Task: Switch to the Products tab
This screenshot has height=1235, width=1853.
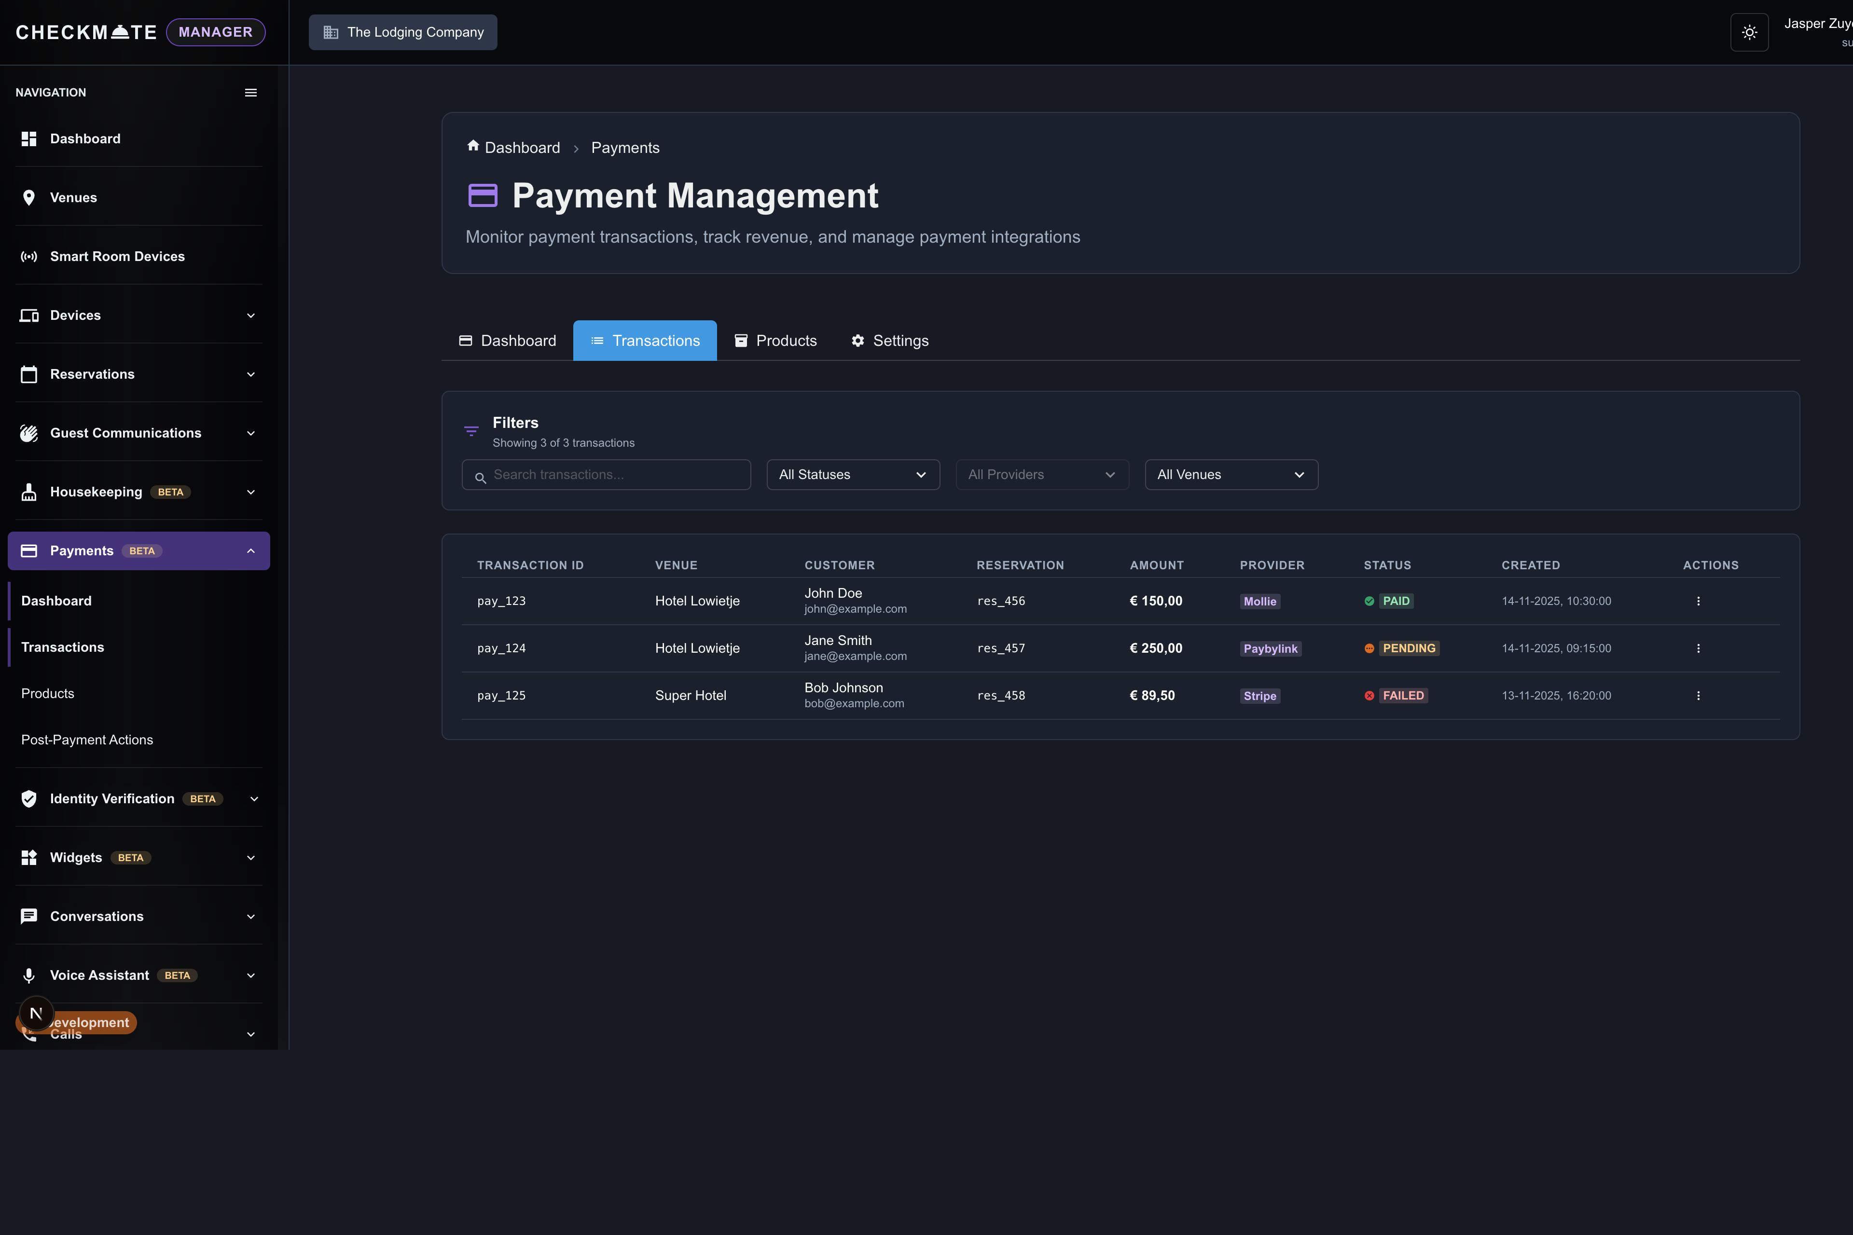Action: 775,340
